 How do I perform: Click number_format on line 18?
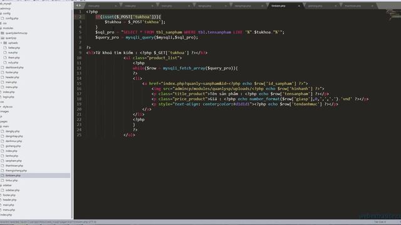click(x=264, y=99)
